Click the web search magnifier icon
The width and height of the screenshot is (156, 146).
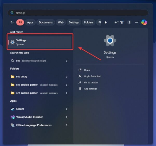click(12, 61)
